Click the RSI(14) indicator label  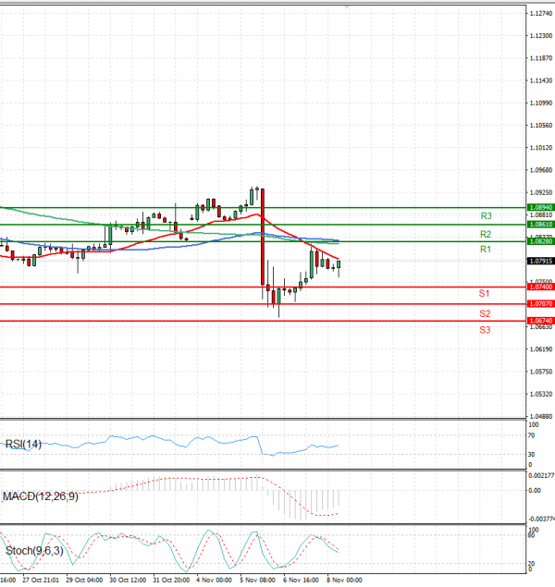[x=23, y=445]
